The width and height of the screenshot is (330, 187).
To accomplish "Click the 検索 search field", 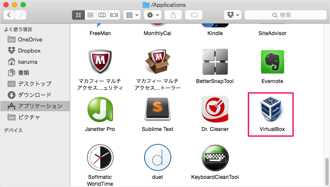I will pyautogui.click(x=285, y=15).
